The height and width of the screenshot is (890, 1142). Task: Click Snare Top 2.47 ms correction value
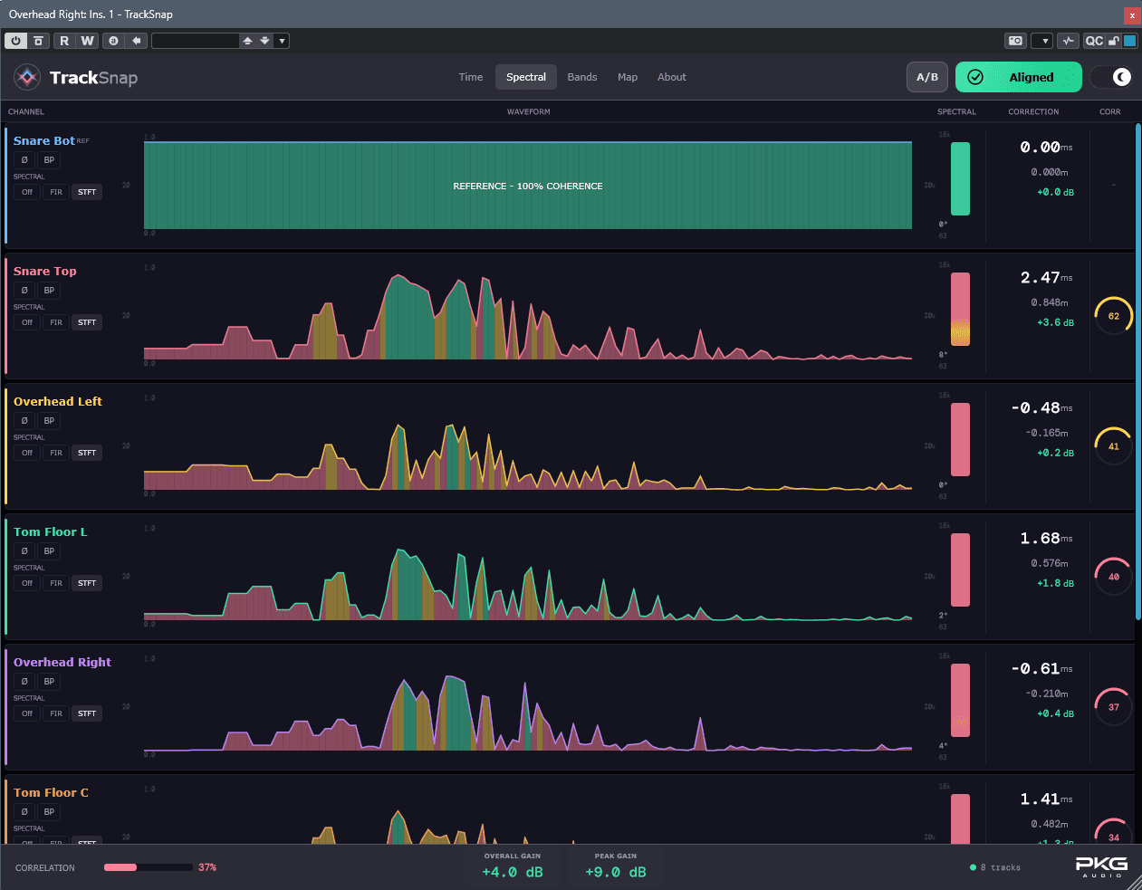pyautogui.click(x=1046, y=278)
